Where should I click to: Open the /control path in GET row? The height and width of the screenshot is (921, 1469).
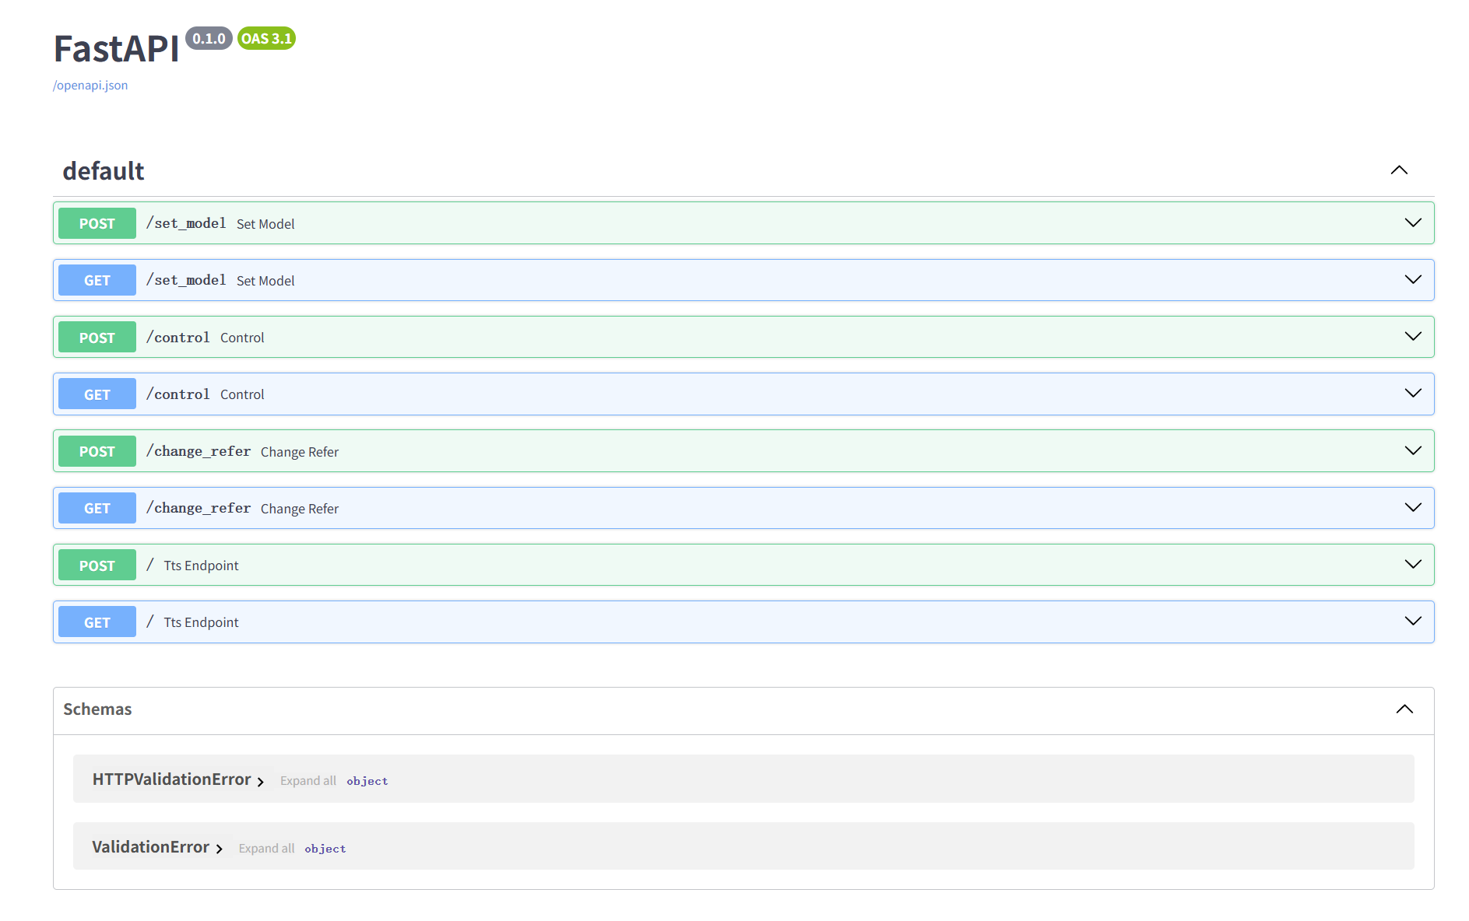[178, 394]
